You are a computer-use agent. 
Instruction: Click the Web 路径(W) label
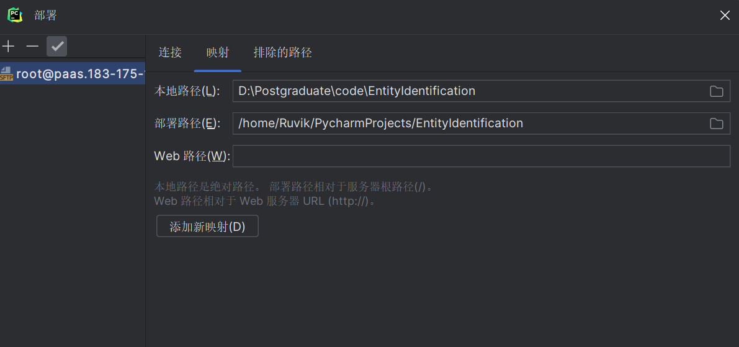pos(192,156)
